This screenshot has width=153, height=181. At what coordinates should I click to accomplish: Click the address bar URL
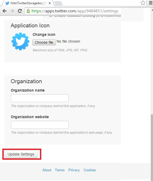[75, 11]
